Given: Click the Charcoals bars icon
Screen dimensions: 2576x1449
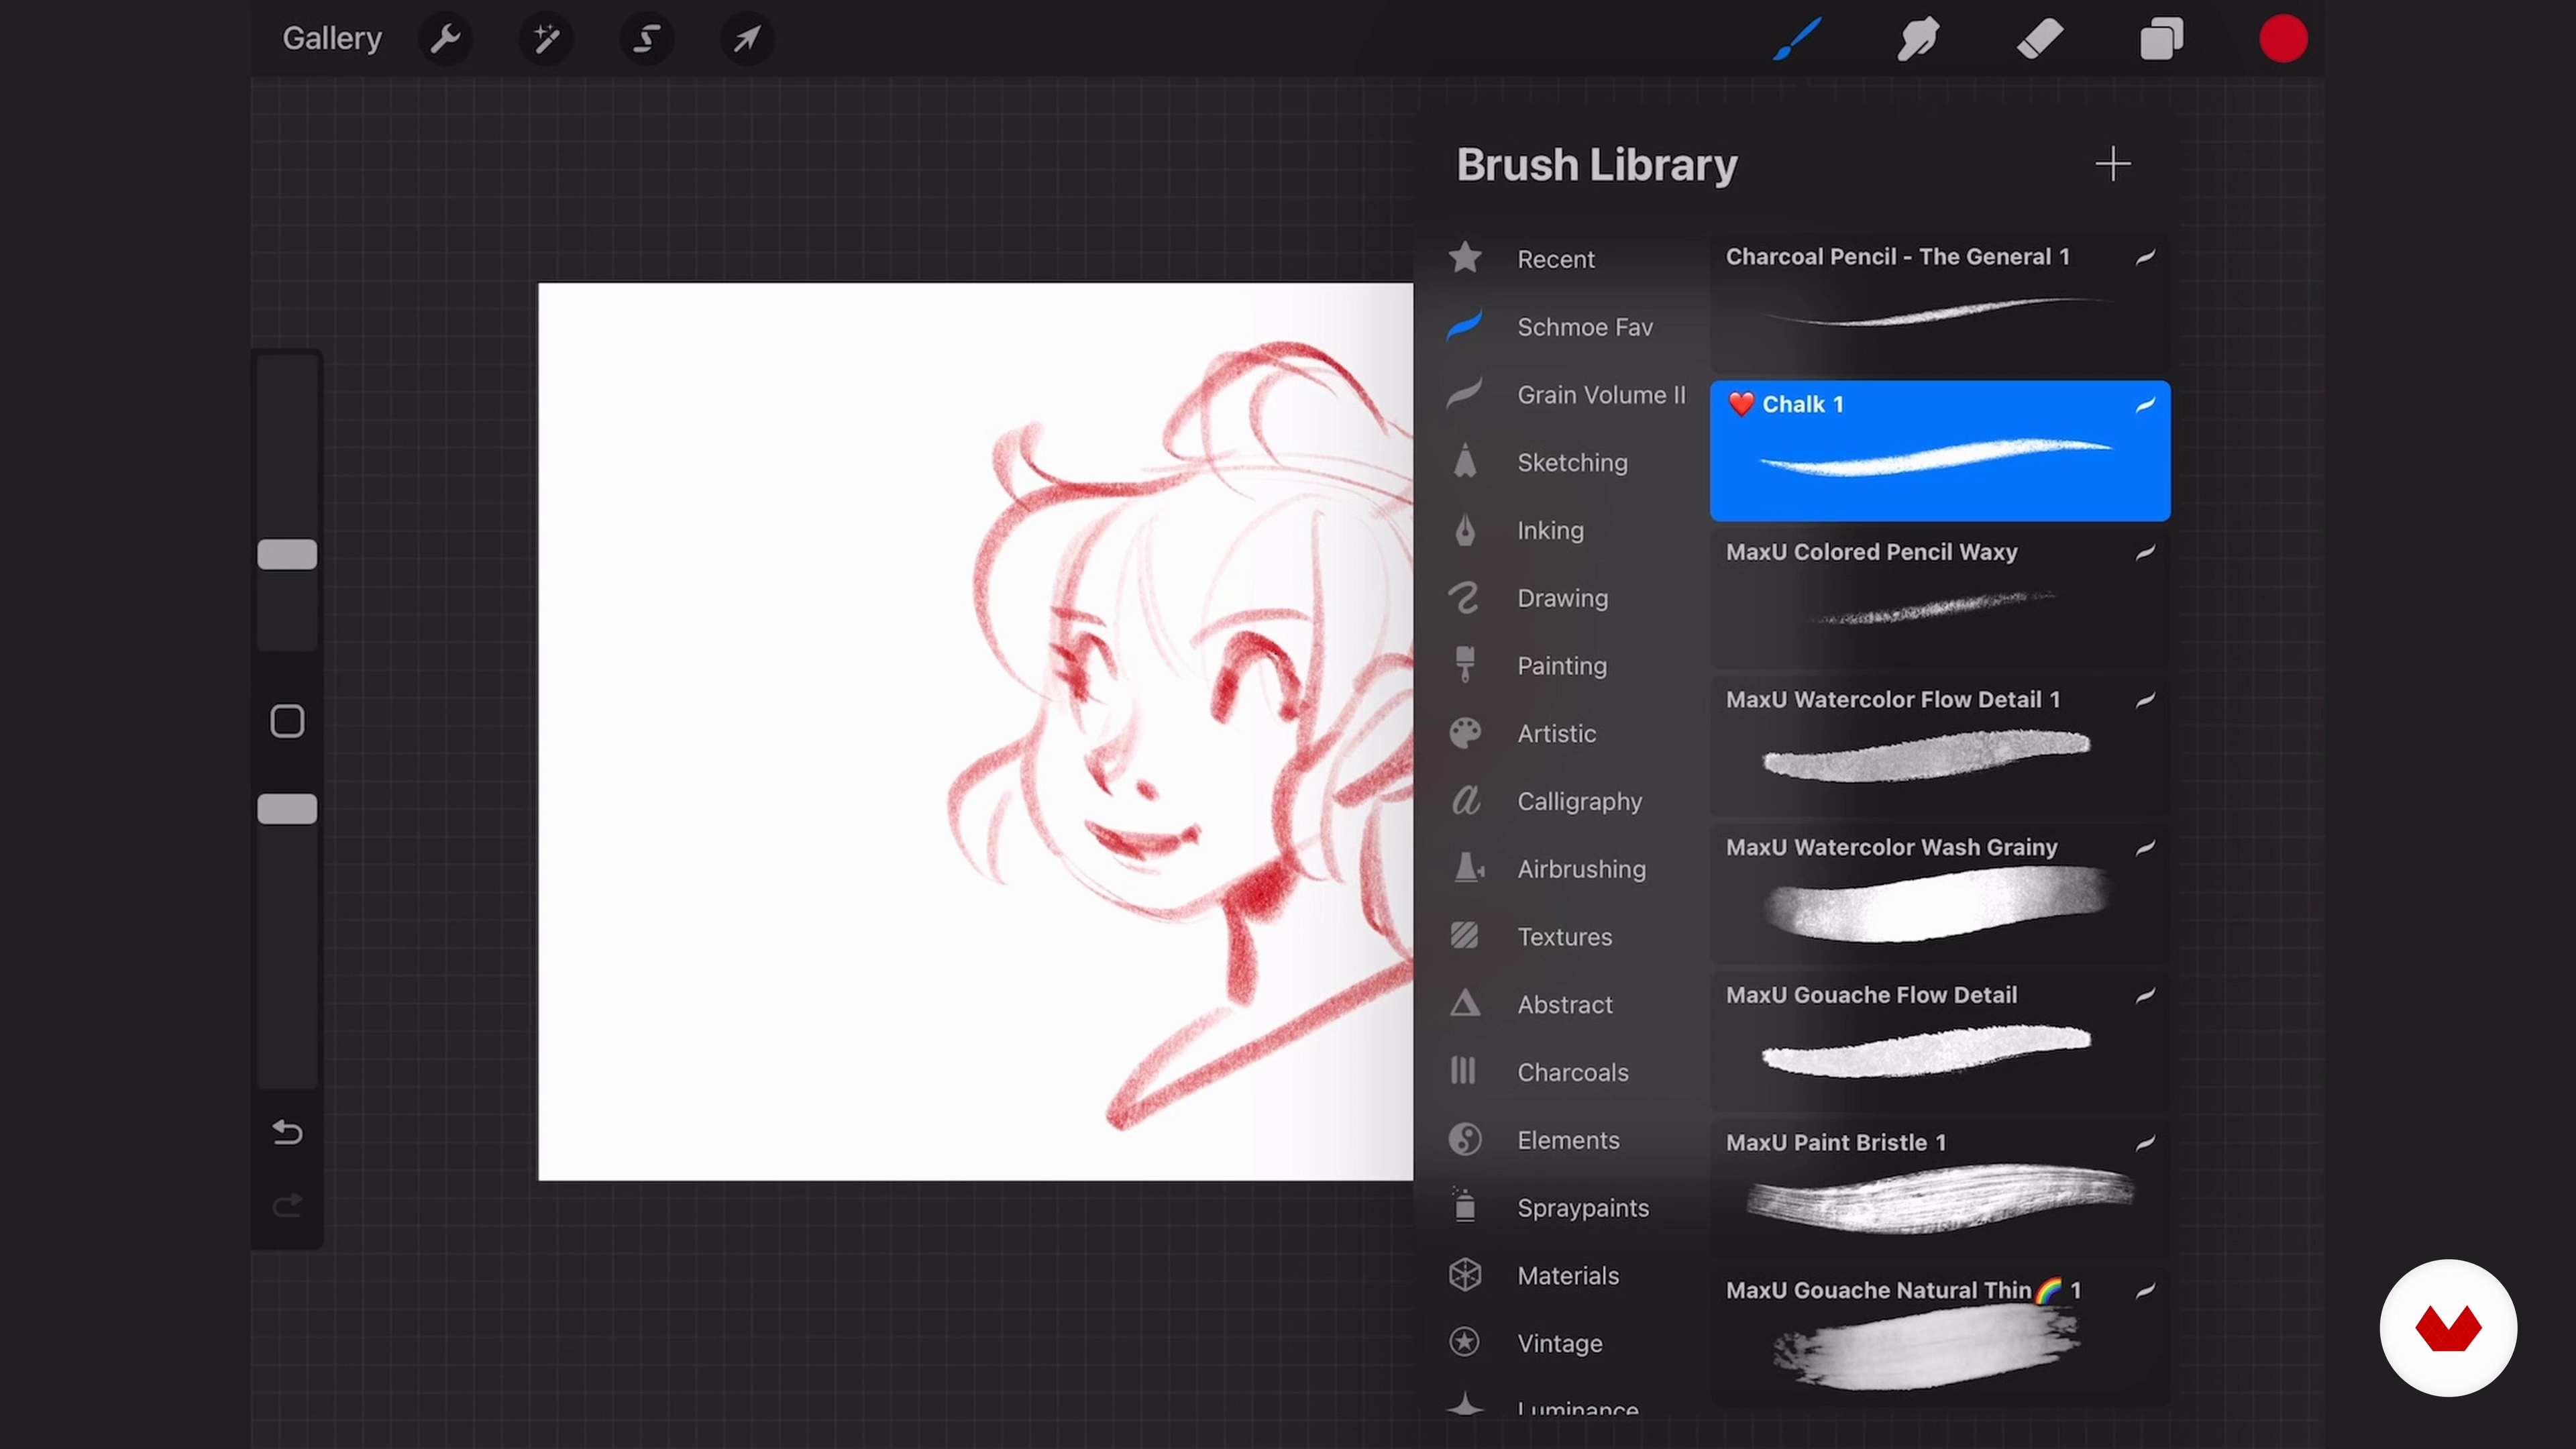Looking at the screenshot, I should [1463, 1071].
